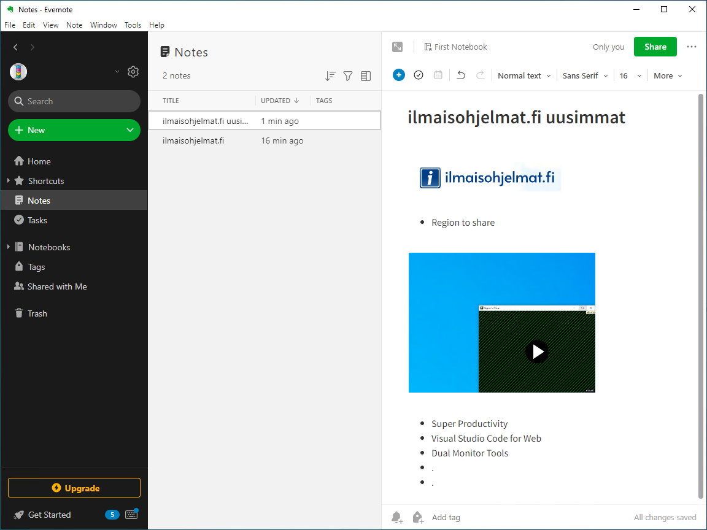Click the add tag icon

tap(418, 517)
